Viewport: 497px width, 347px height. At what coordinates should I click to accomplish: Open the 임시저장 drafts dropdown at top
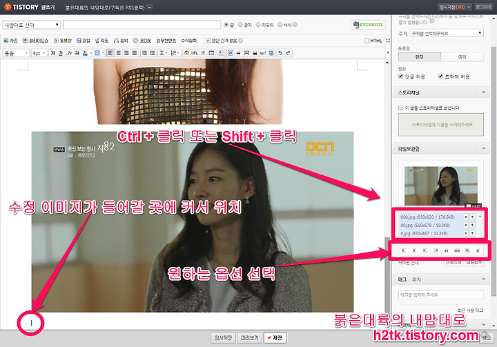point(455,7)
